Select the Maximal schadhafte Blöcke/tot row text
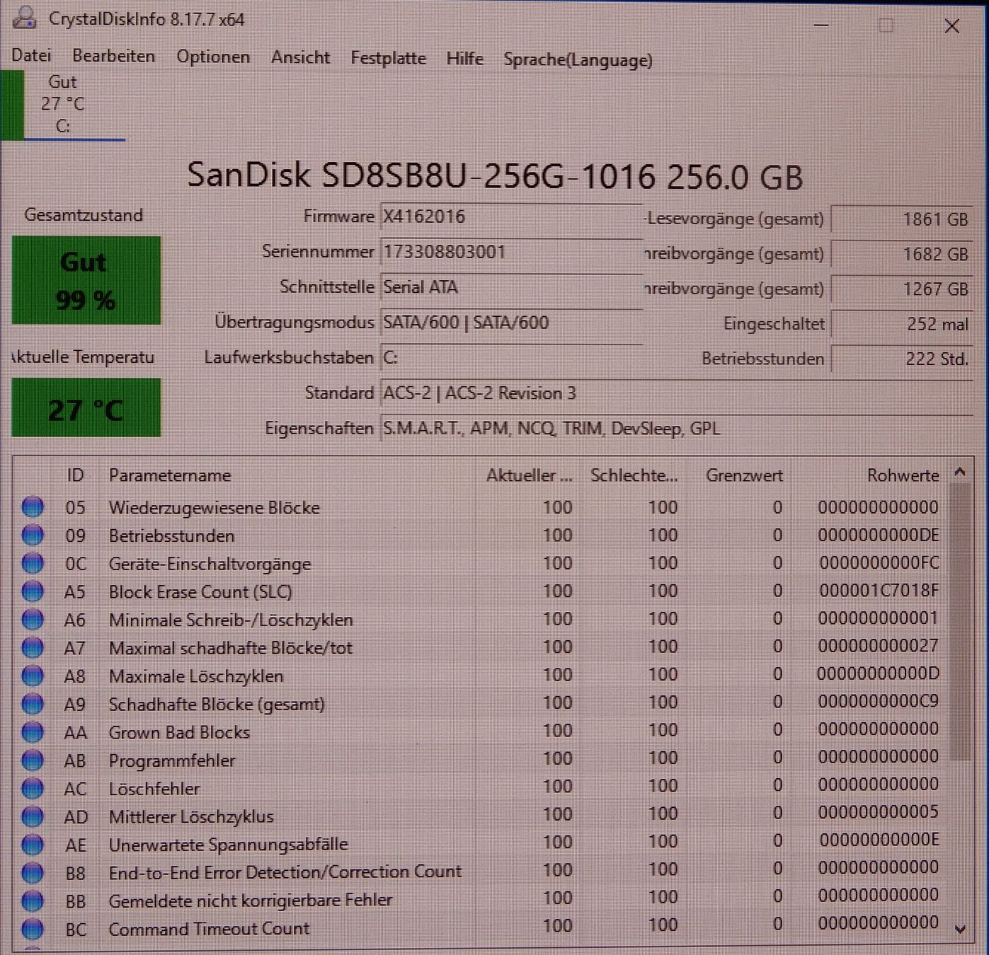 (x=230, y=648)
